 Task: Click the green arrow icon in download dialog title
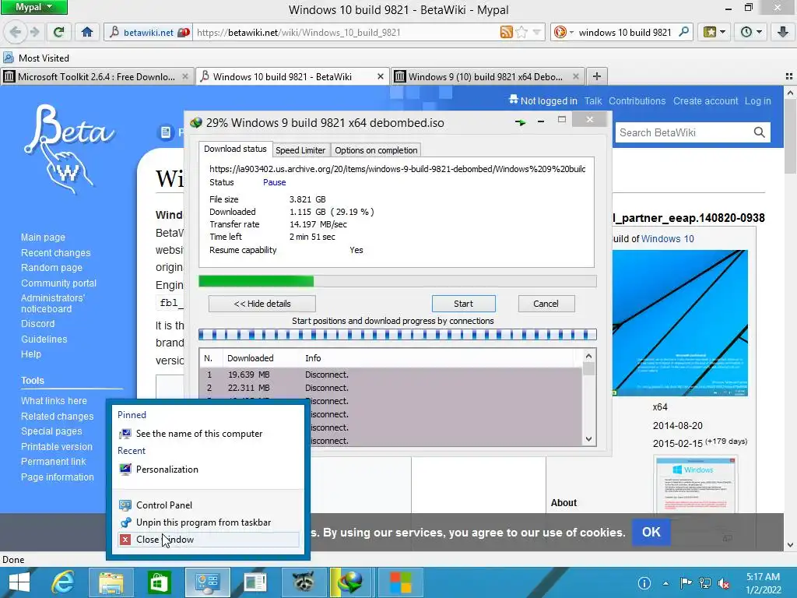[x=520, y=122]
